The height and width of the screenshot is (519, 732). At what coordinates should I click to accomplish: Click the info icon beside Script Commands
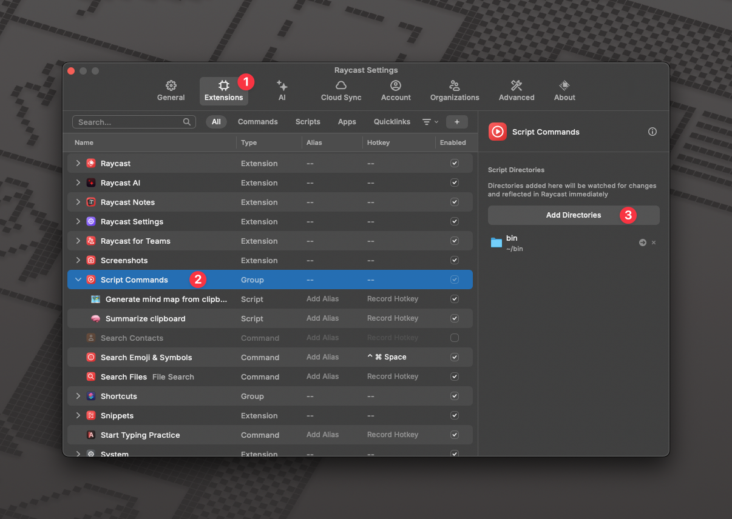pyautogui.click(x=652, y=132)
